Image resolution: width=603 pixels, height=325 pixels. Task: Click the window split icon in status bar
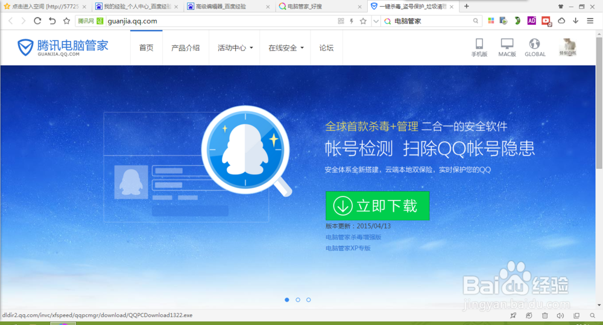click(576, 315)
